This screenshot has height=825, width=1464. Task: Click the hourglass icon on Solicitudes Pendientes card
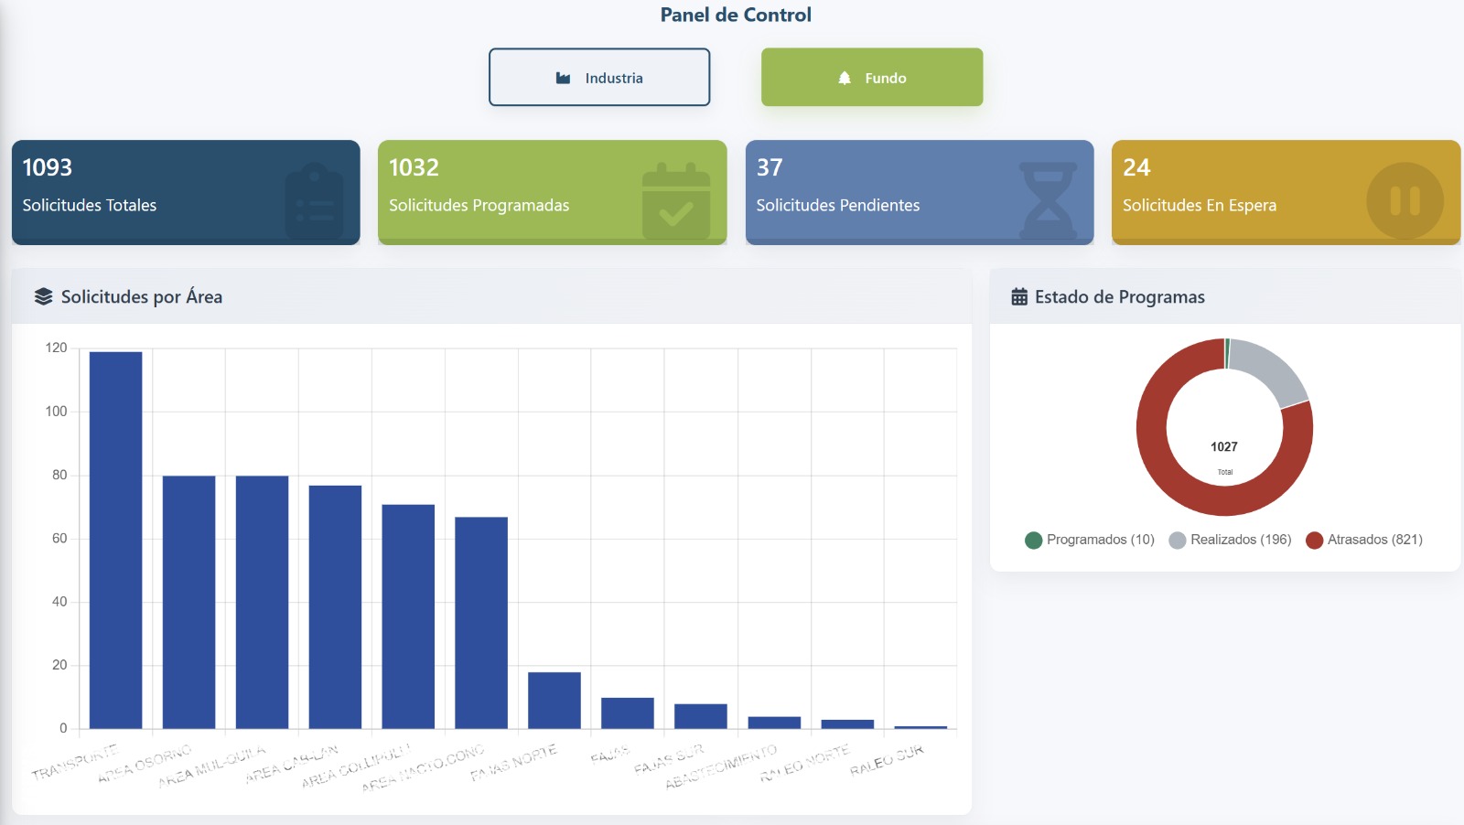click(1048, 199)
